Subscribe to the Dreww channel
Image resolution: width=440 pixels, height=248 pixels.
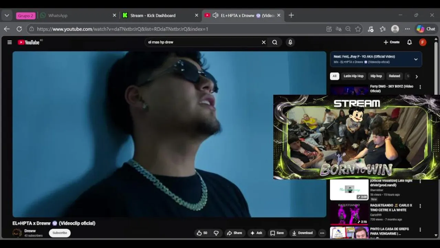(x=60, y=233)
